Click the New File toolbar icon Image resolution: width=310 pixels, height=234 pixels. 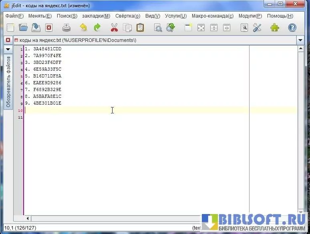pos(10,28)
